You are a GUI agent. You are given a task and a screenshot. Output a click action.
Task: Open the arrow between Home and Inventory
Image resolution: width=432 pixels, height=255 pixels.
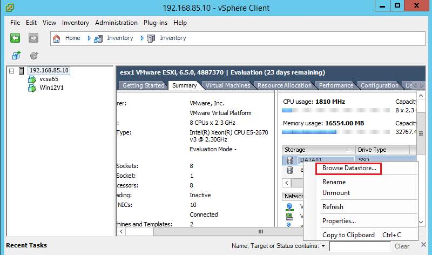[89, 38]
